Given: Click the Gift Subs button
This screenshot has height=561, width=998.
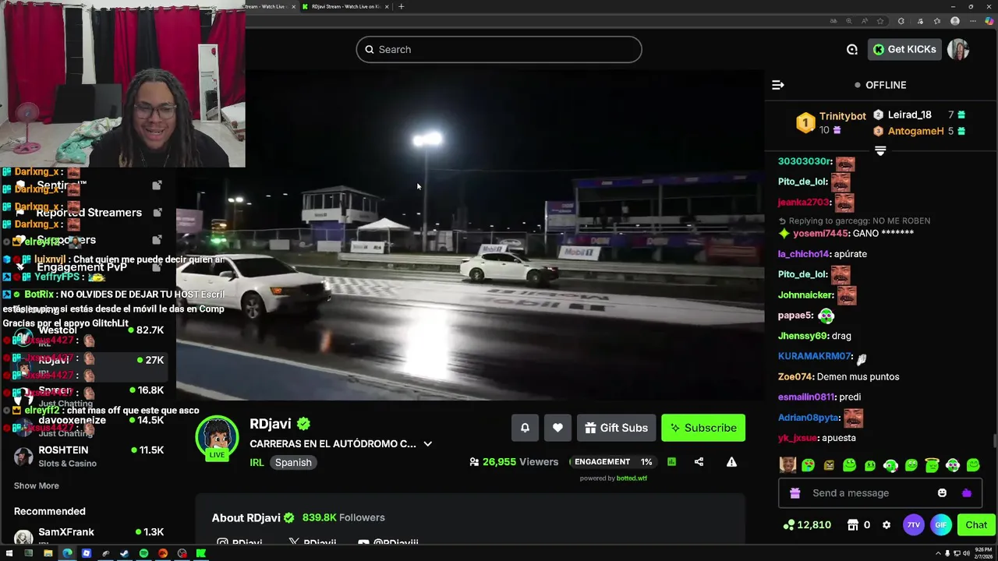Looking at the screenshot, I should click(616, 428).
